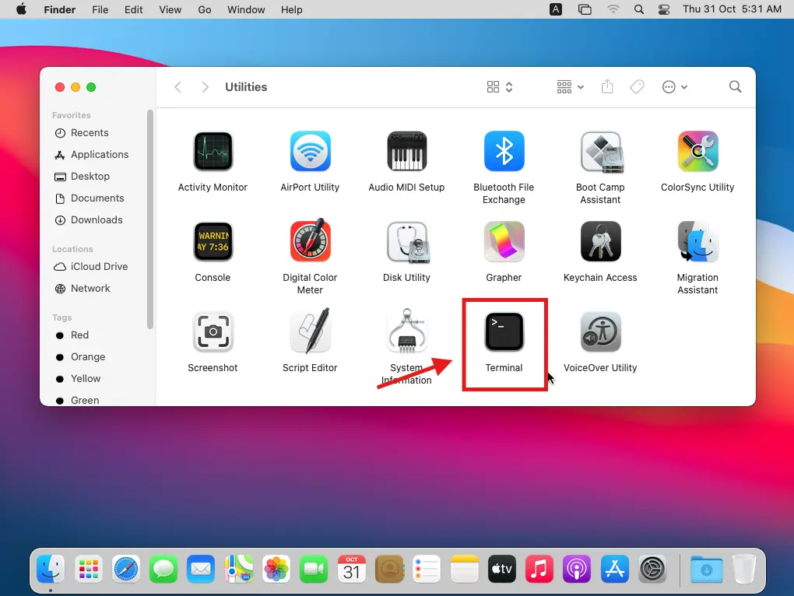
Task: Open Messages from the Dock
Action: [163, 570]
